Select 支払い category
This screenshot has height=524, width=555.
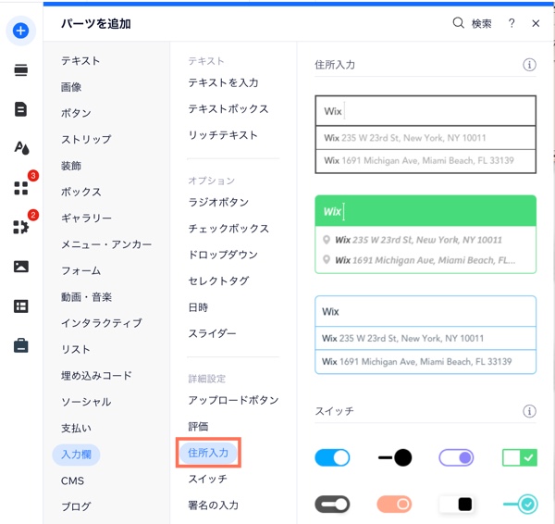pyautogui.click(x=77, y=428)
